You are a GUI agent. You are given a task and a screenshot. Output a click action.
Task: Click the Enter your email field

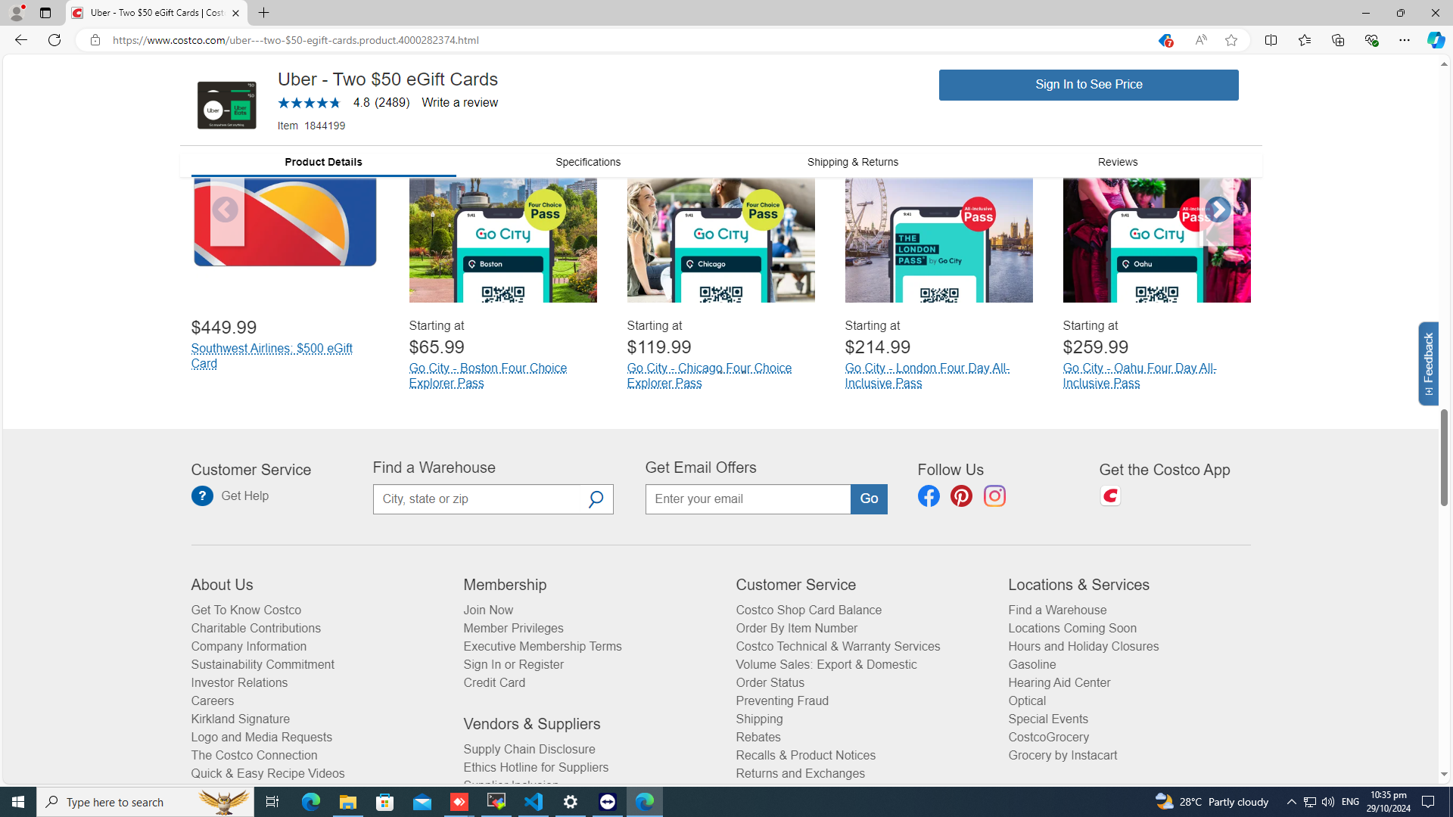748,499
